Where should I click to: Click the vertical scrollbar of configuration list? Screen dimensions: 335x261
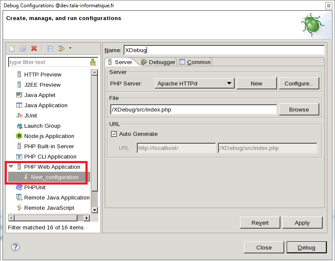click(x=94, y=128)
